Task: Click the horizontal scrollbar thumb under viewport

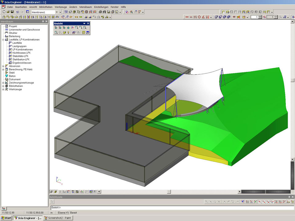Action: [169, 192]
